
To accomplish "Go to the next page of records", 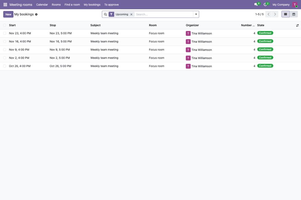I will tap(275, 14).
